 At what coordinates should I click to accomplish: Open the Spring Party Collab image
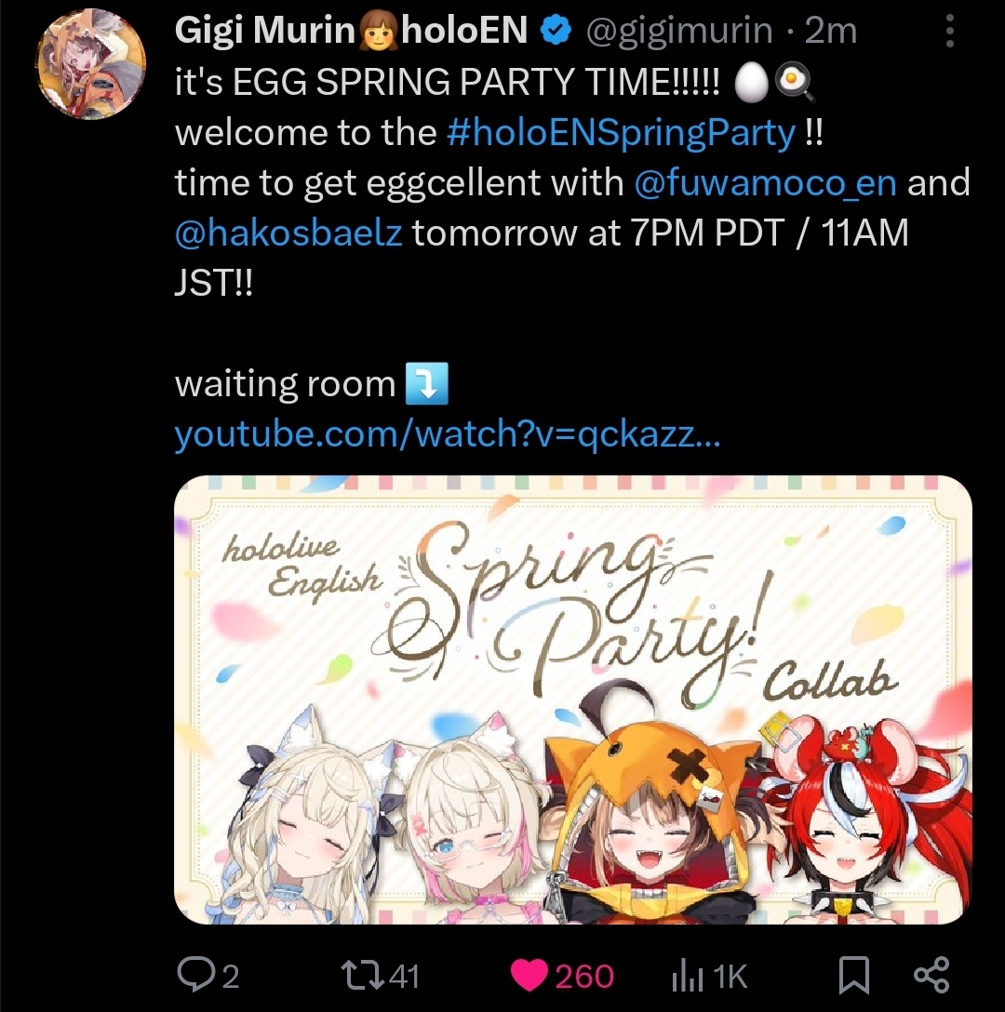pos(573,699)
